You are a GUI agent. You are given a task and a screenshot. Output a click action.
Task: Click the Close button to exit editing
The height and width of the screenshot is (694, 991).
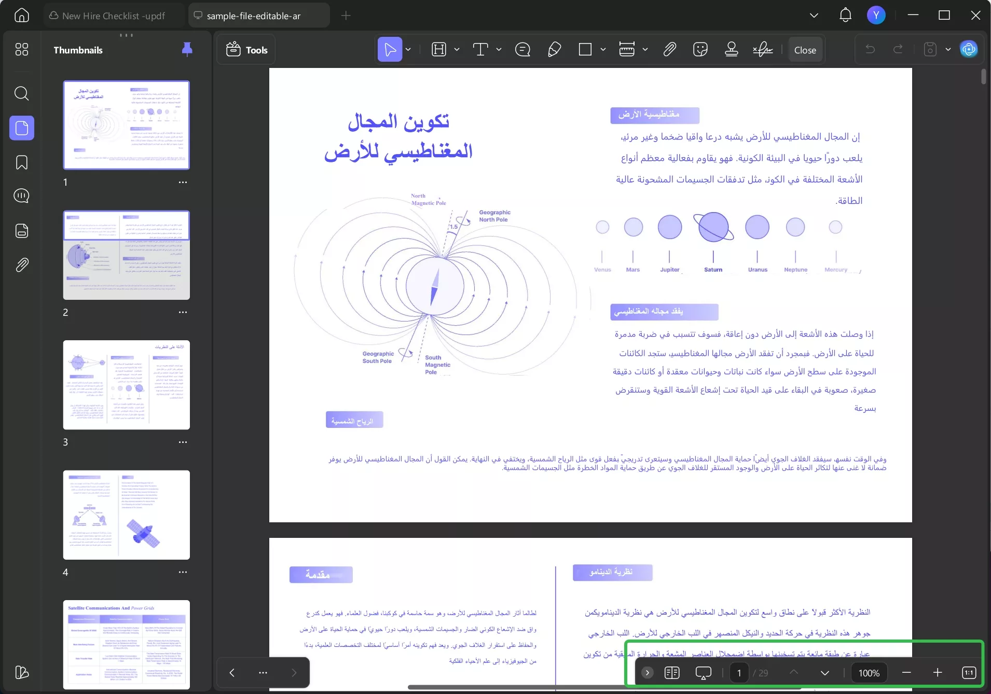[x=805, y=49]
